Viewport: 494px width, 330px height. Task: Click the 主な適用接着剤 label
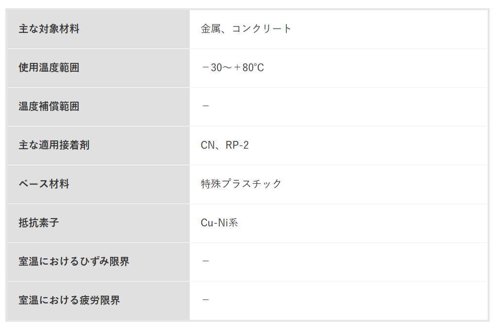(54, 145)
